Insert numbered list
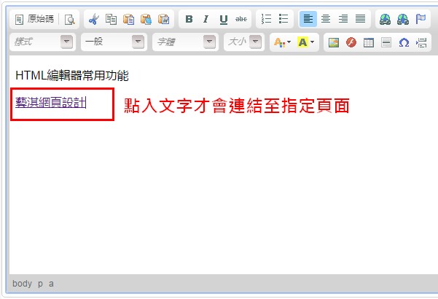 (x=266, y=19)
